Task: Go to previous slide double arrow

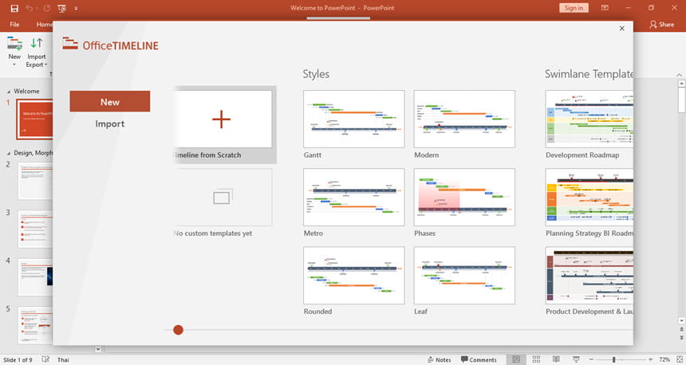Action: pos(681,329)
